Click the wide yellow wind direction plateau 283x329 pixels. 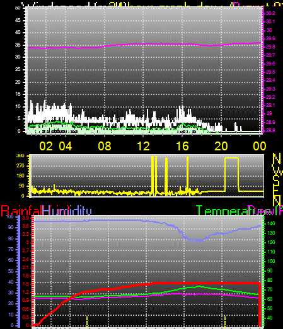[x=231, y=158]
